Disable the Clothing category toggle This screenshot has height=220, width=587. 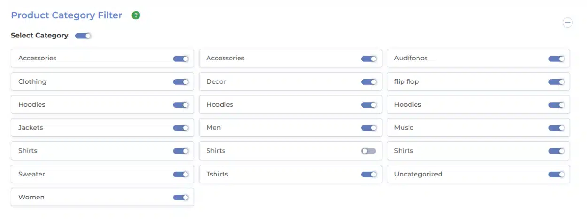click(180, 81)
